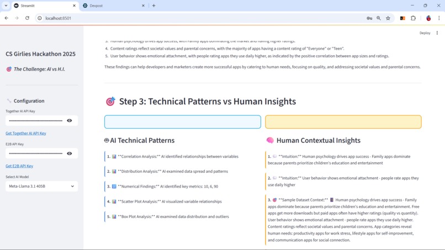445x250 pixels.
Task: Click the 'Correlation Analysis' list item text
Action: [x=178, y=156]
